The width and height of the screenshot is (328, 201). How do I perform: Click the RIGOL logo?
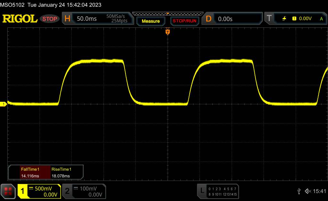[x=20, y=19]
